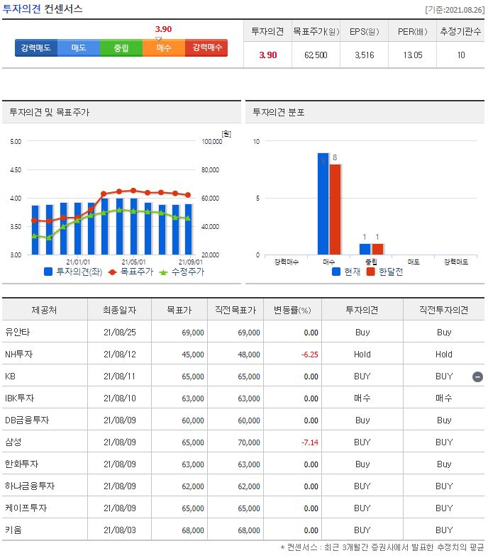
Task: Click the orange 매수 opinion segment
Action: tap(164, 48)
